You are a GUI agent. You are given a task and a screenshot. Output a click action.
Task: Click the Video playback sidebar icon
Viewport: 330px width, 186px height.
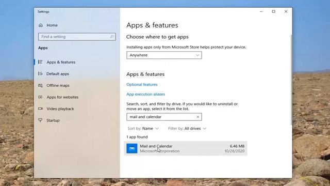click(x=40, y=109)
